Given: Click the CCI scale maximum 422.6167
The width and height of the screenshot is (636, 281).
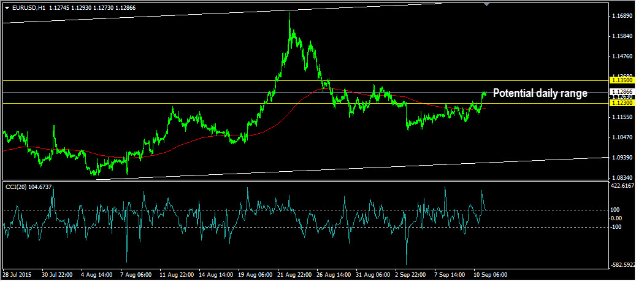Looking at the screenshot, I should (x=623, y=185).
